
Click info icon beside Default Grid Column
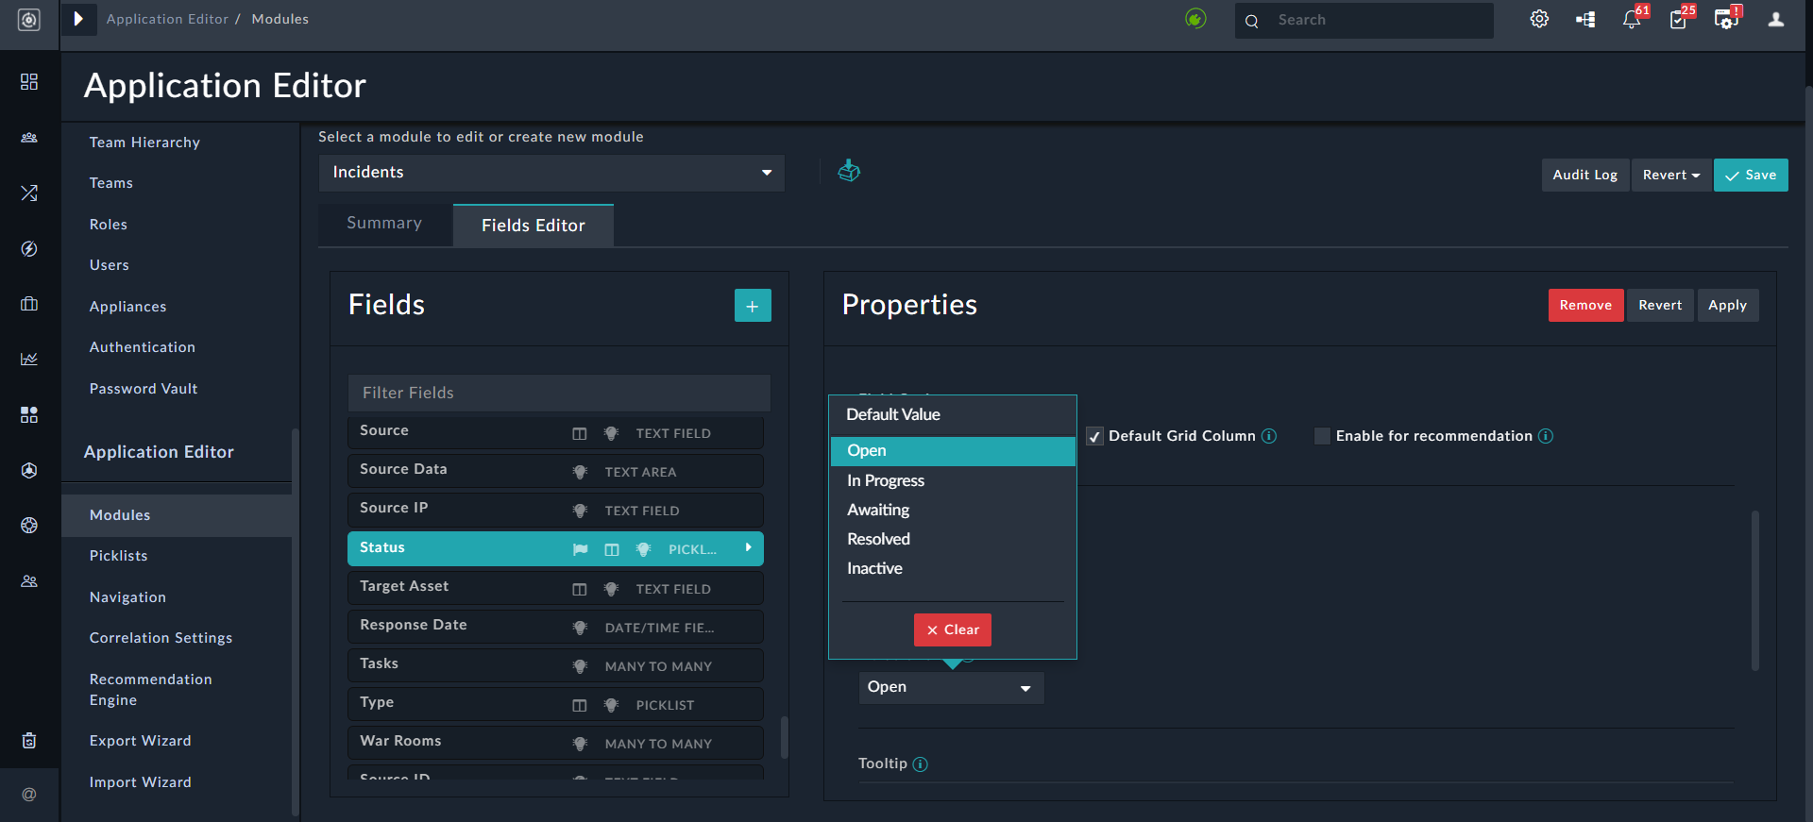coord(1269,436)
